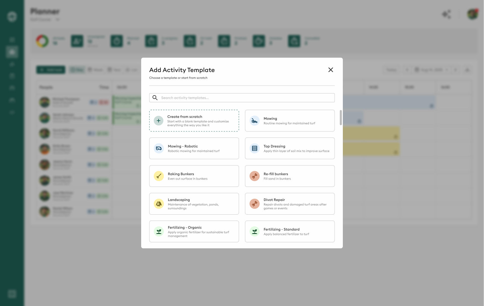Image resolution: width=484 pixels, height=306 pixels.
Task: Click the Fertilizing - Organic sprout icon
Action: click(159, 231)
